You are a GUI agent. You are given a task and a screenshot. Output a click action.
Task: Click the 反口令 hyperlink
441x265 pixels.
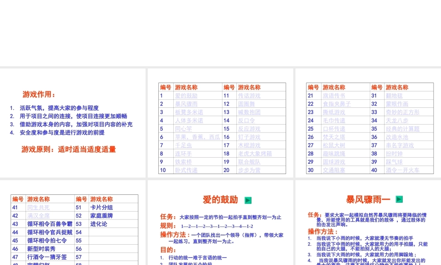click(247, 121)
